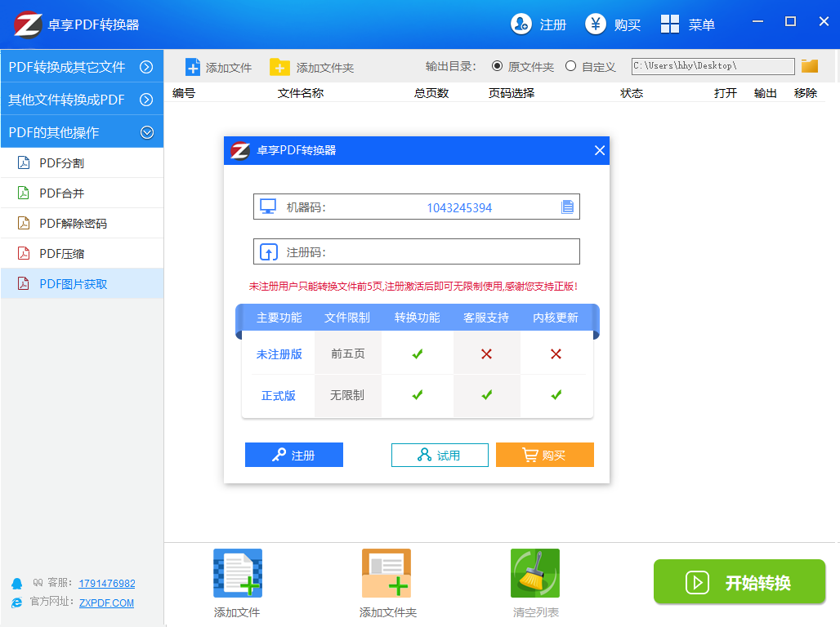840x627 pixels.
Task: Click the blue 注册 button in dialog
Action: pyautogui.click(x=294, y=455)
